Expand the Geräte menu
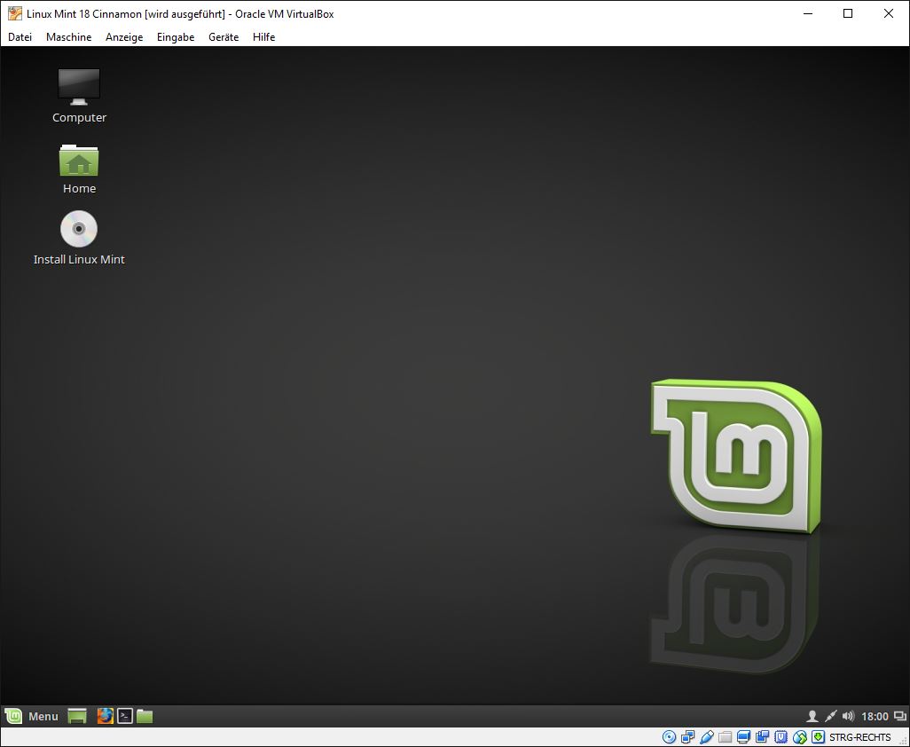 [224, 37]
